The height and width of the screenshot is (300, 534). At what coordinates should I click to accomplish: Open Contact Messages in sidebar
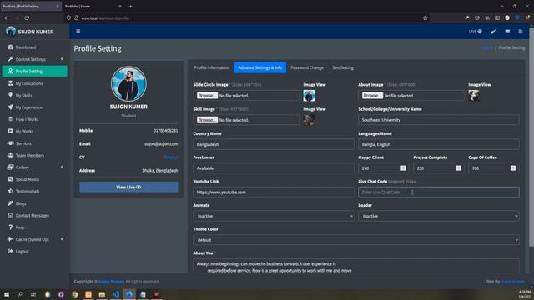pyautogui.click(x=34, y=215)
